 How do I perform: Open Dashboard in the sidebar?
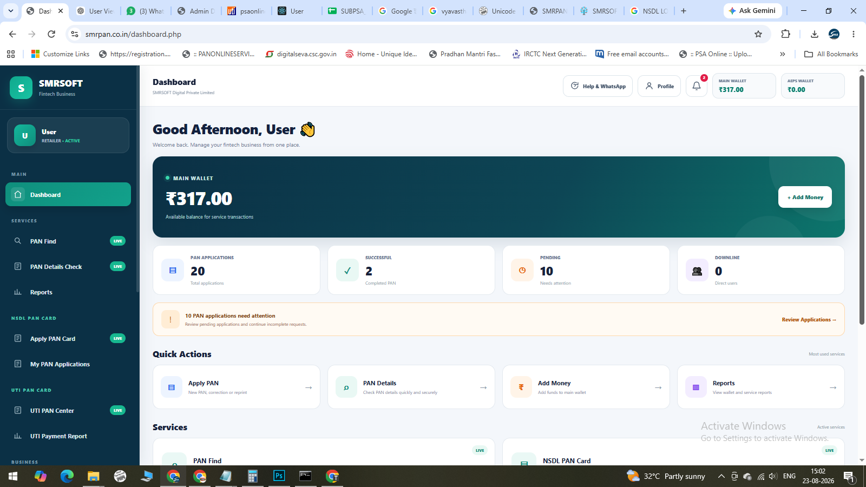coord(68,194)
